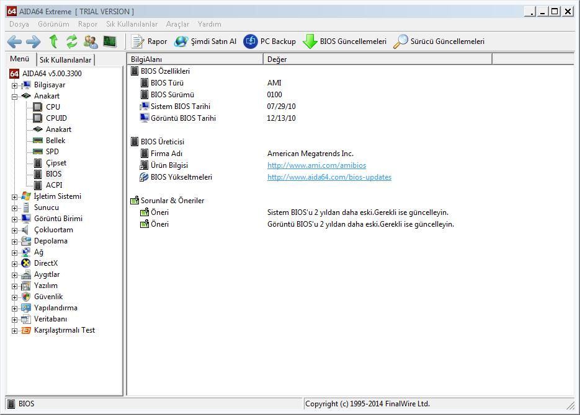Select the AIDA64 v5.00.3300 root item

tap(51, 74)
